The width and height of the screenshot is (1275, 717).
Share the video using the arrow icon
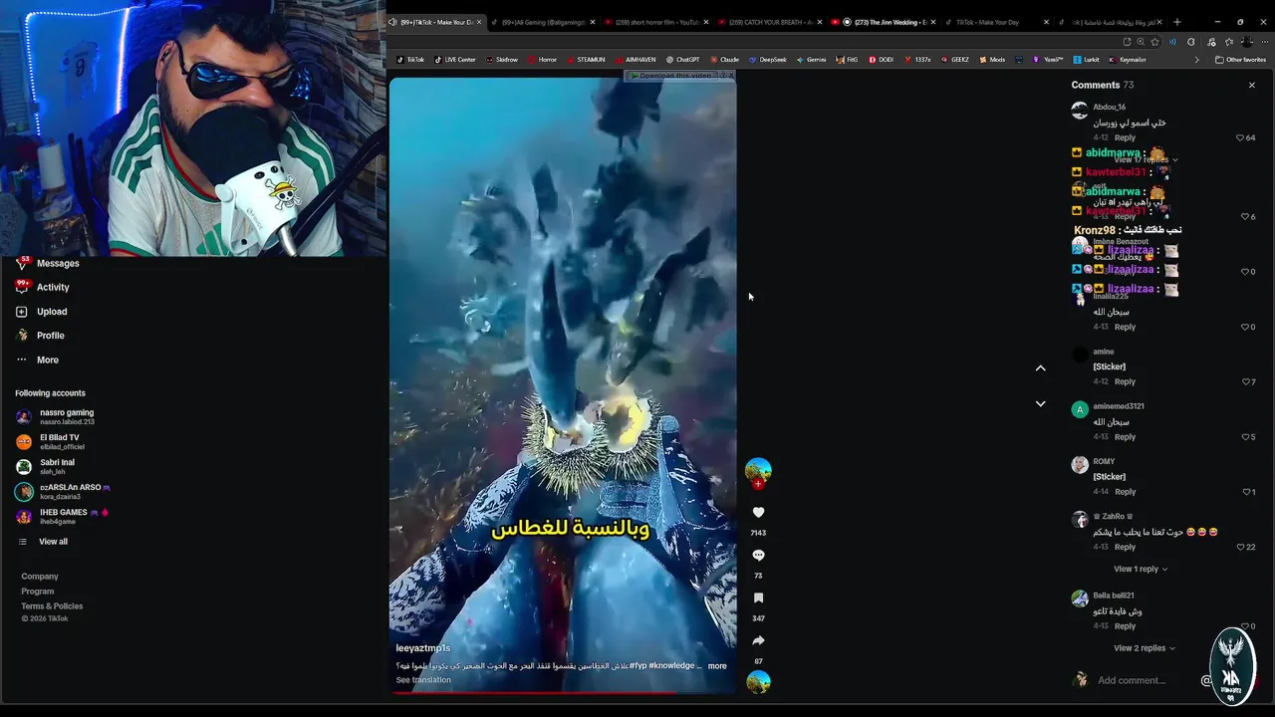758,640
